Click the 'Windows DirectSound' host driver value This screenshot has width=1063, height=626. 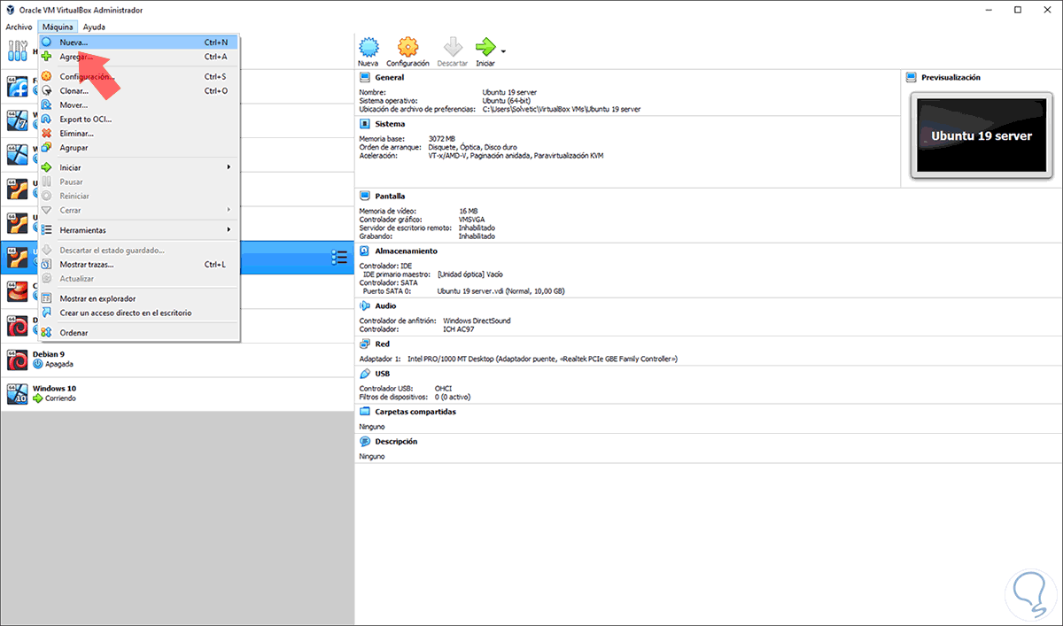(477, 321)
